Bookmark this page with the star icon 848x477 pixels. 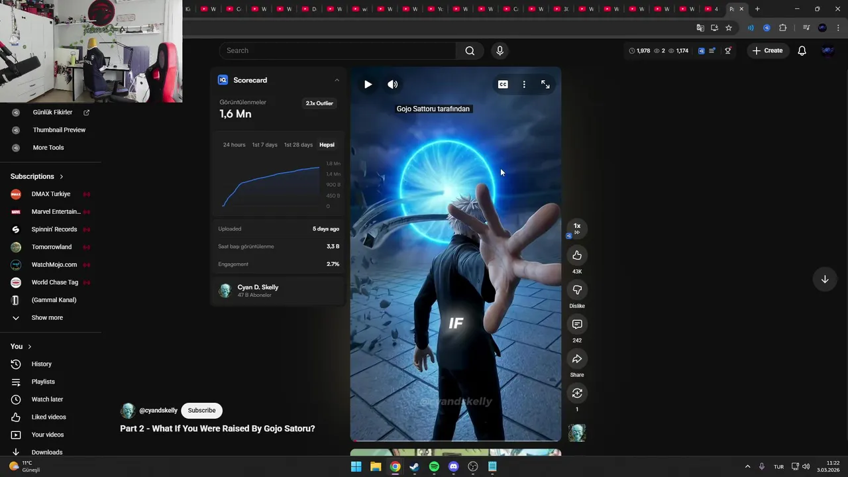[729, 28]
